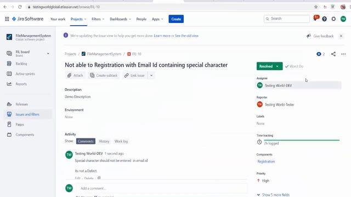Click the Jira Software logo
The height and width of the screenshot is (197, 351).
click(x=28, y=19)
